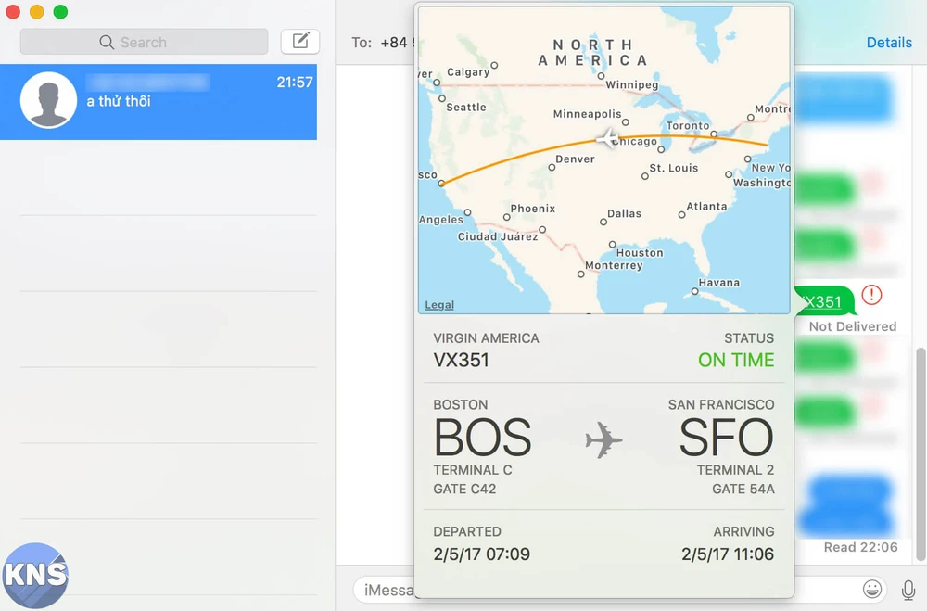Open the Details link
The height and width of the screenshot is (611, 927).
coord(889,43)
